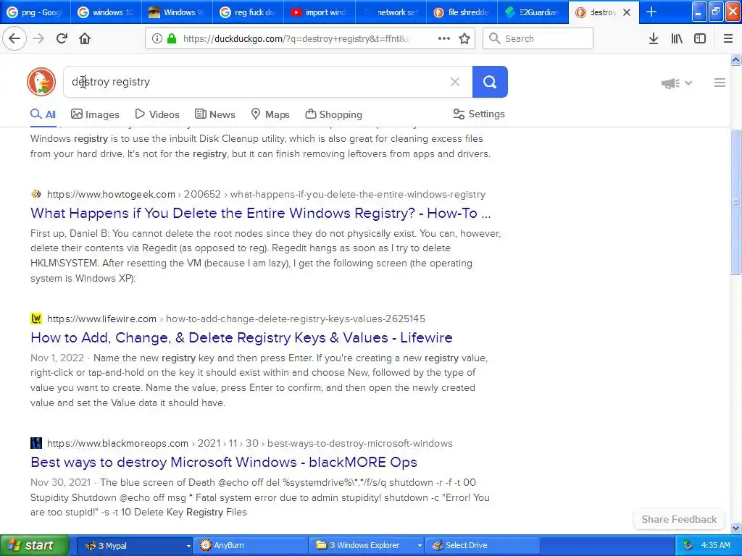The width and height of the screenshot is (742, 556).
Task: Switch to AnyBurn in the taskbar
Action: coord(251,545)
